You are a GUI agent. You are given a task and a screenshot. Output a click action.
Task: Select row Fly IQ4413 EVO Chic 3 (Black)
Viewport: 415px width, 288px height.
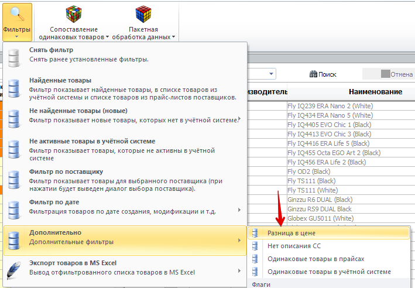[329, 134]
